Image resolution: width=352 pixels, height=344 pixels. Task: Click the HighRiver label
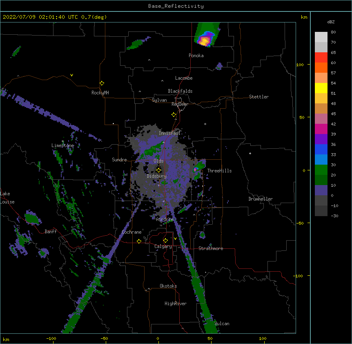pyautogui.click(x=176, y=304)
